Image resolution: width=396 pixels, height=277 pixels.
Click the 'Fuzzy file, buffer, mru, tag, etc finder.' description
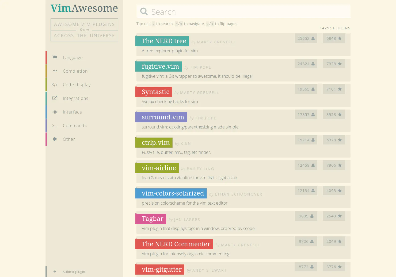pyautogui.click(x=176, y=152)
